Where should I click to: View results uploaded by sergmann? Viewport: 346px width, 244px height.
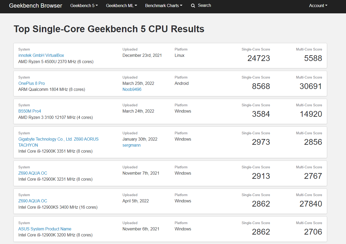point(131,145)
